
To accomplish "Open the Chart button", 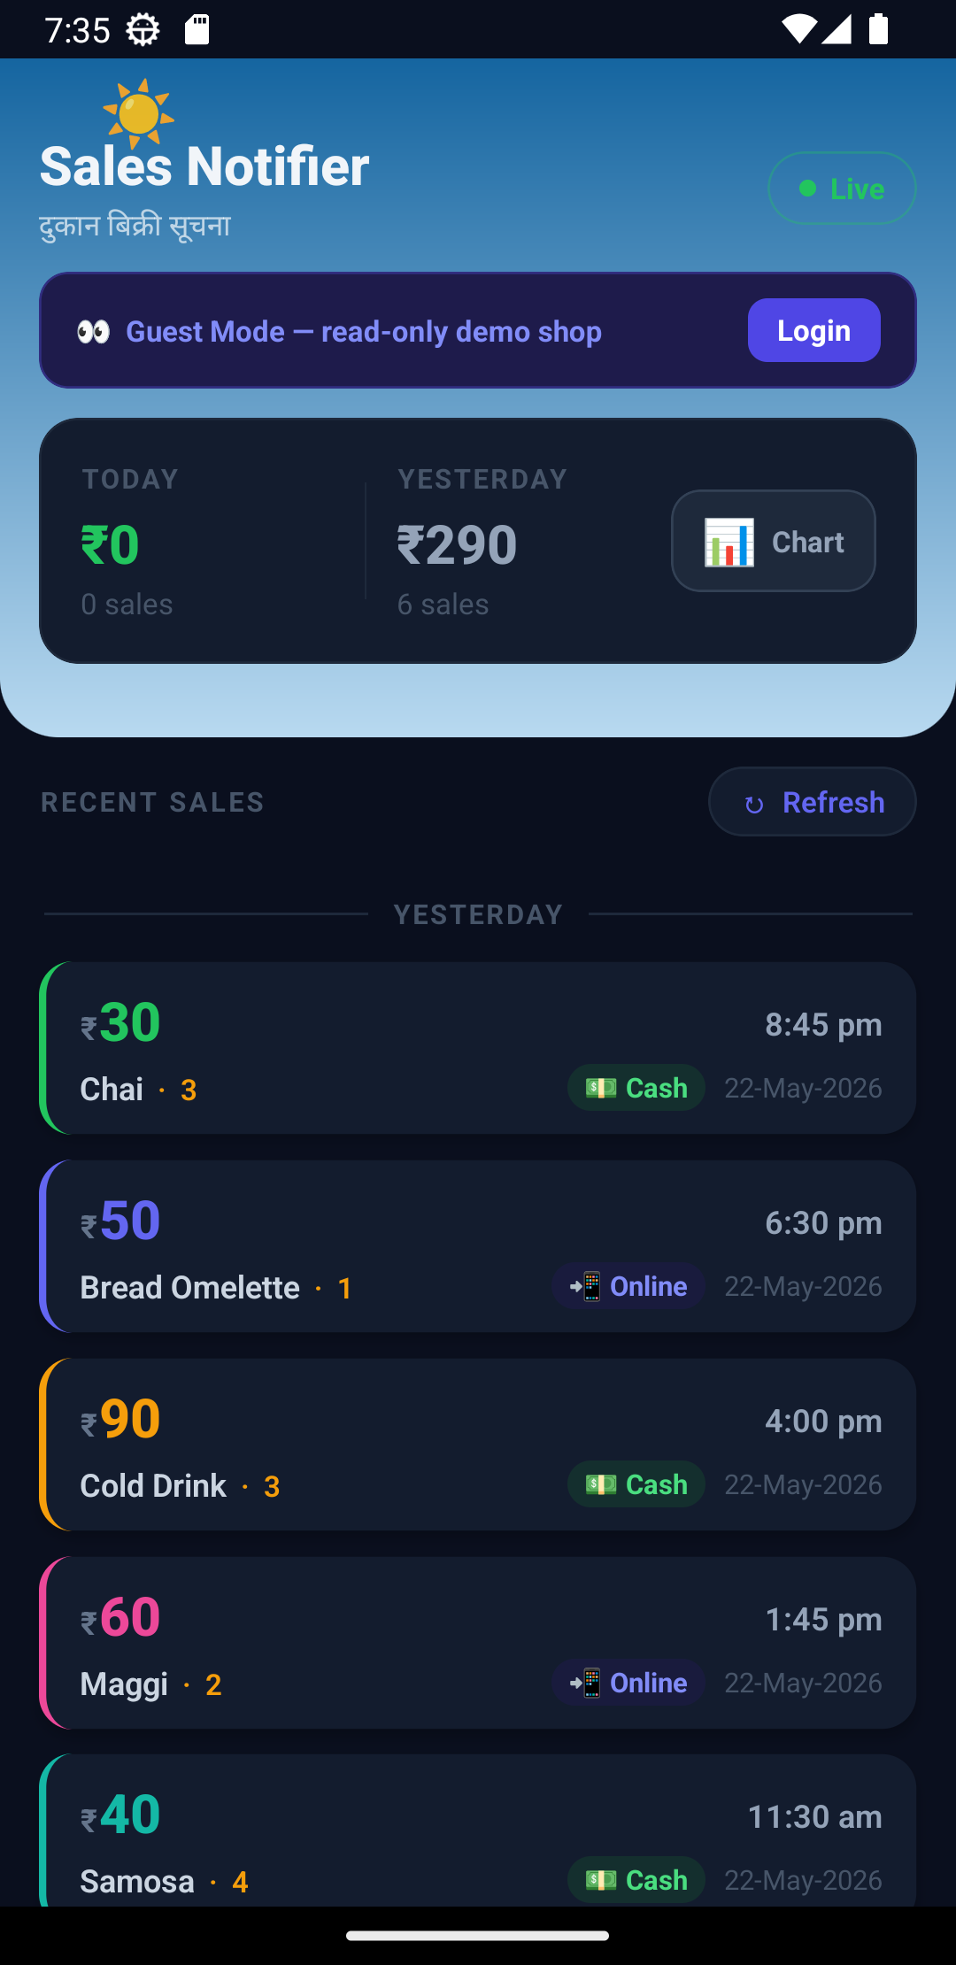I will 774,541.
